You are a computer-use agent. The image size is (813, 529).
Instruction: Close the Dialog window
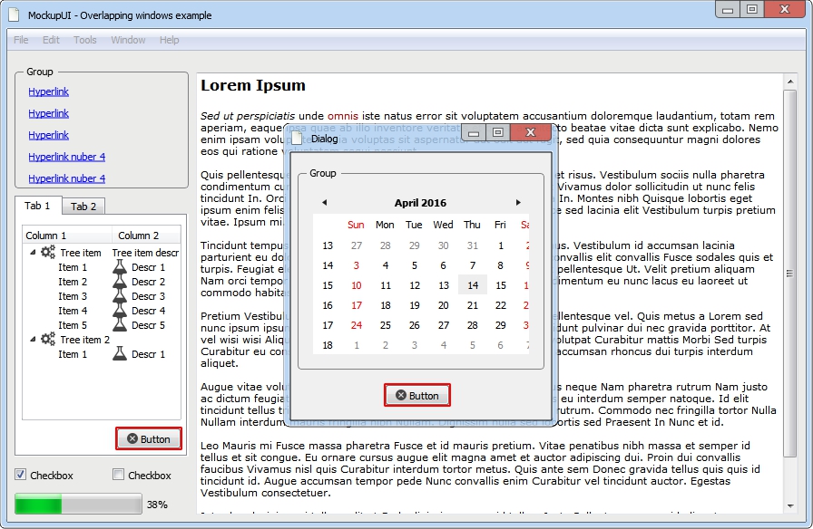531,132
